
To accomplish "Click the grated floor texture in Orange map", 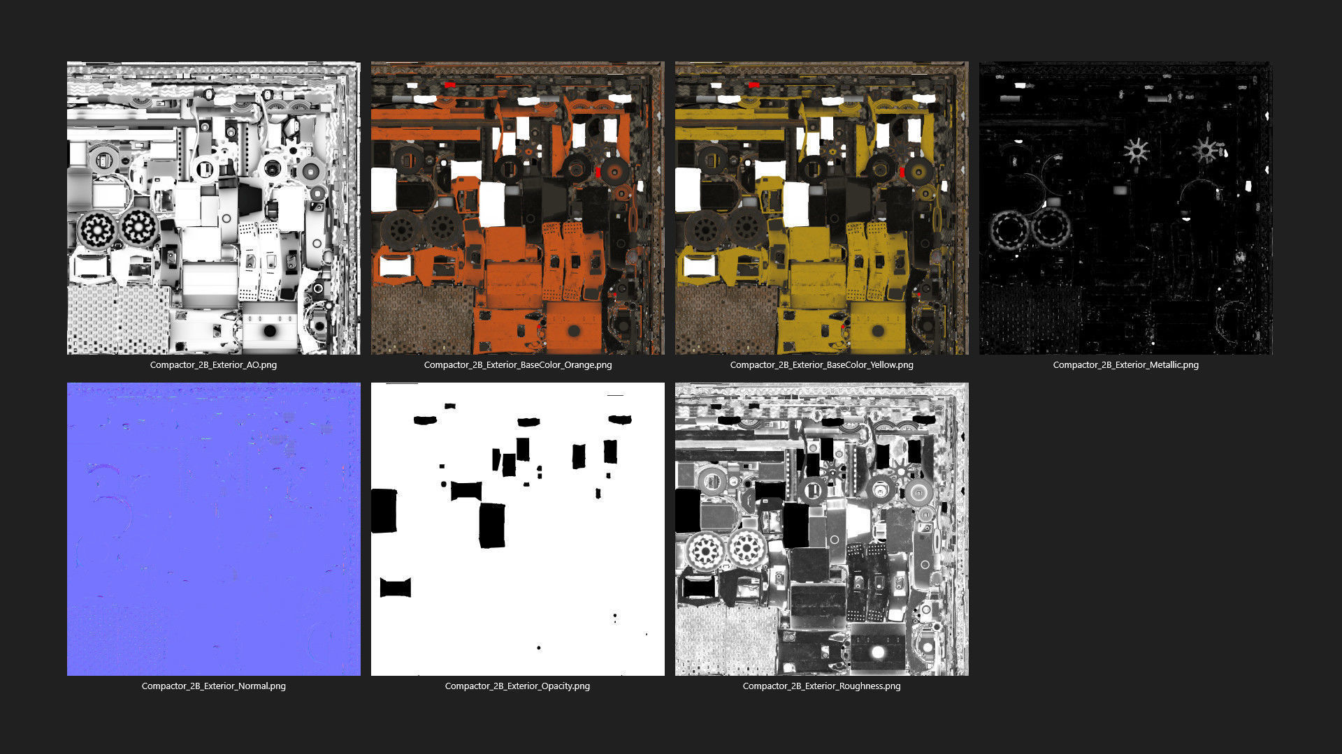I will (x=421, y=319).
